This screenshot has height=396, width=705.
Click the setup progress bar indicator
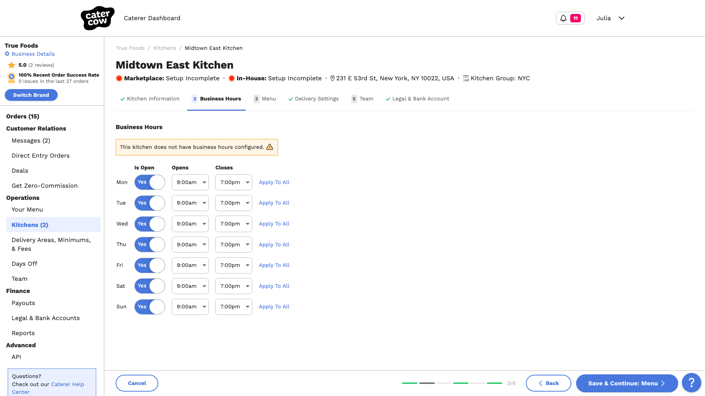[x=452, y=383]
